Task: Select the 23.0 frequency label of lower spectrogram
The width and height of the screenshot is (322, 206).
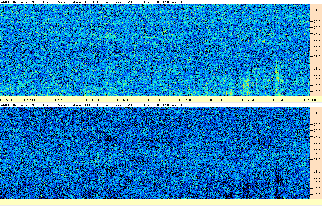Action: 317,160
